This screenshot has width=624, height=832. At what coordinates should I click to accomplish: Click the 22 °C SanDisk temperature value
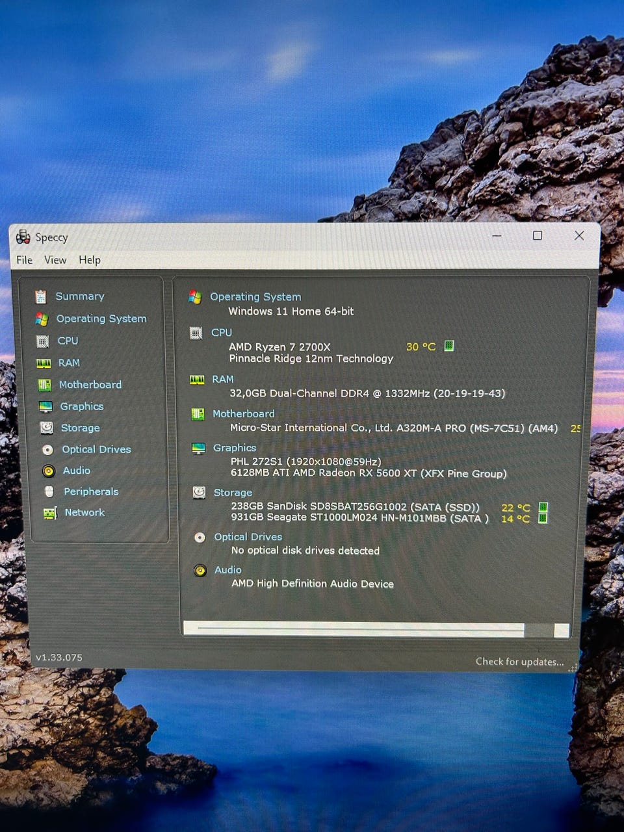(x=516, y=508)
